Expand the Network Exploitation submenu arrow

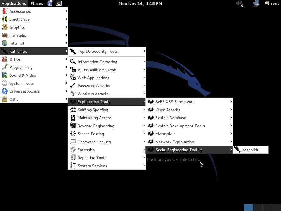click(231, 142)
